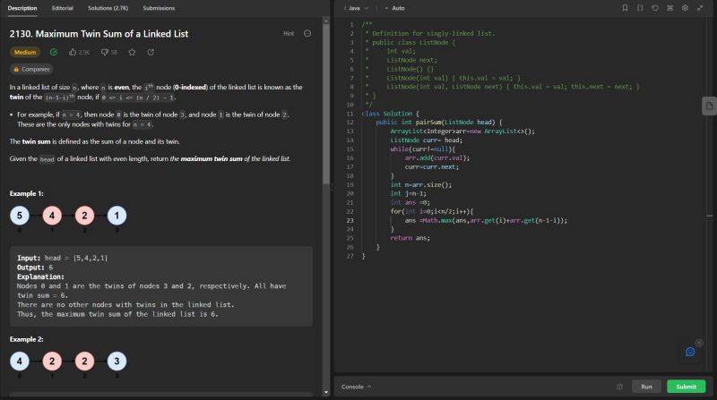Open the blue chat assistant icon
717x400 pixels.
coord(690,352)
